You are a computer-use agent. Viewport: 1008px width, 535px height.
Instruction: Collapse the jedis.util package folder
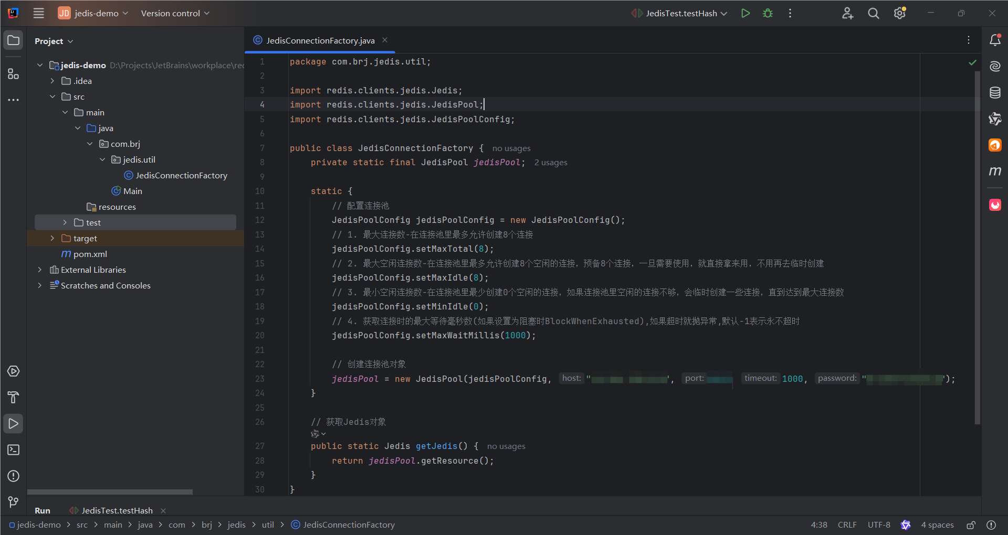point(102,159)
